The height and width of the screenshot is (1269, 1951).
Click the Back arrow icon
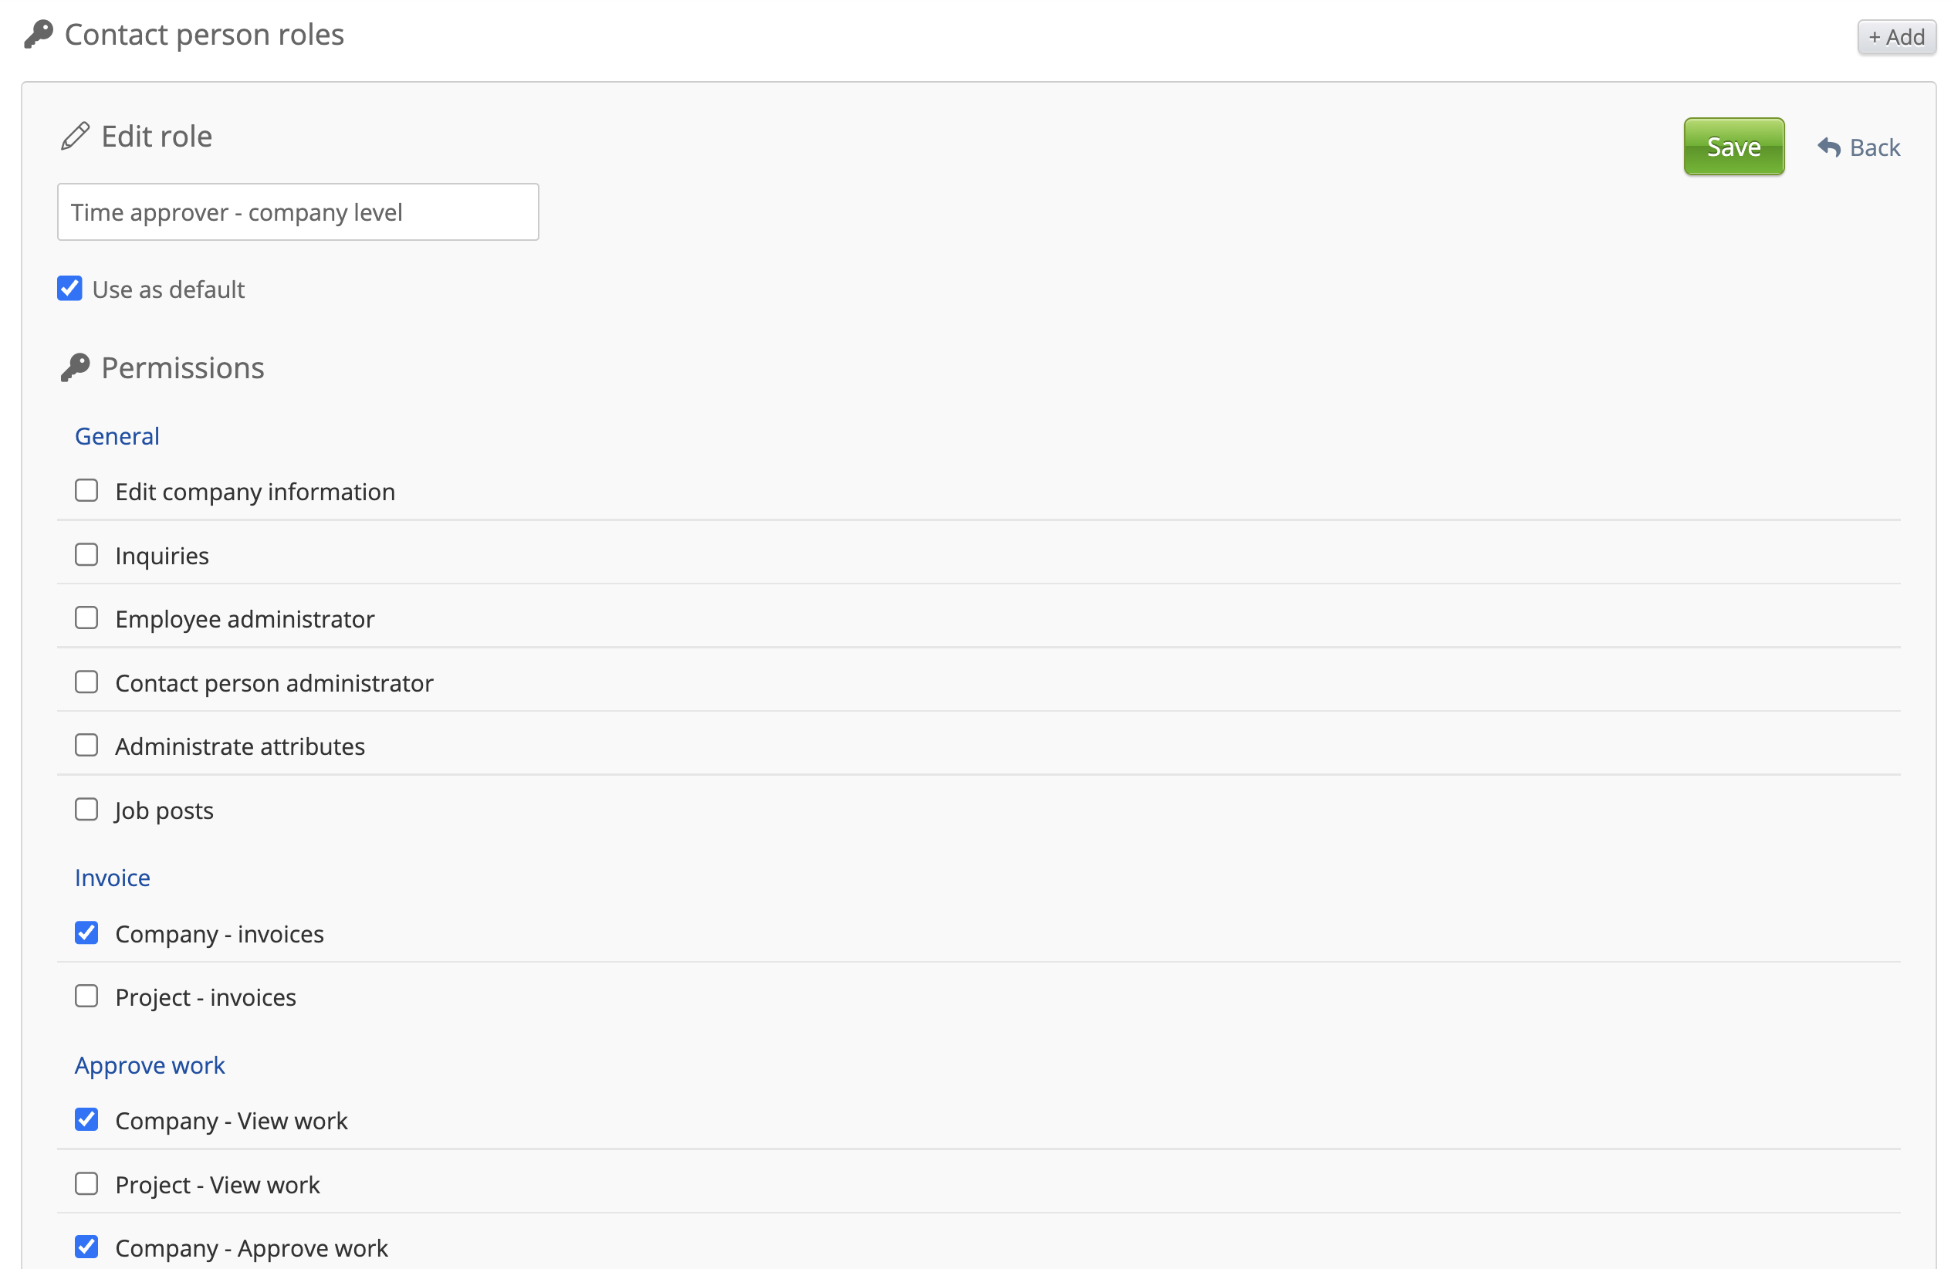click(1829, 147)
